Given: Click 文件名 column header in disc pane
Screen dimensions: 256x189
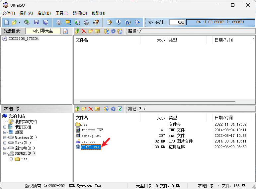Looking at the screenshot, I should 107,40.
